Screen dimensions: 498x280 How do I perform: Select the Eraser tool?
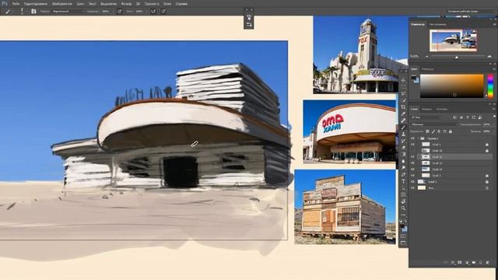(x=403, y=147)
